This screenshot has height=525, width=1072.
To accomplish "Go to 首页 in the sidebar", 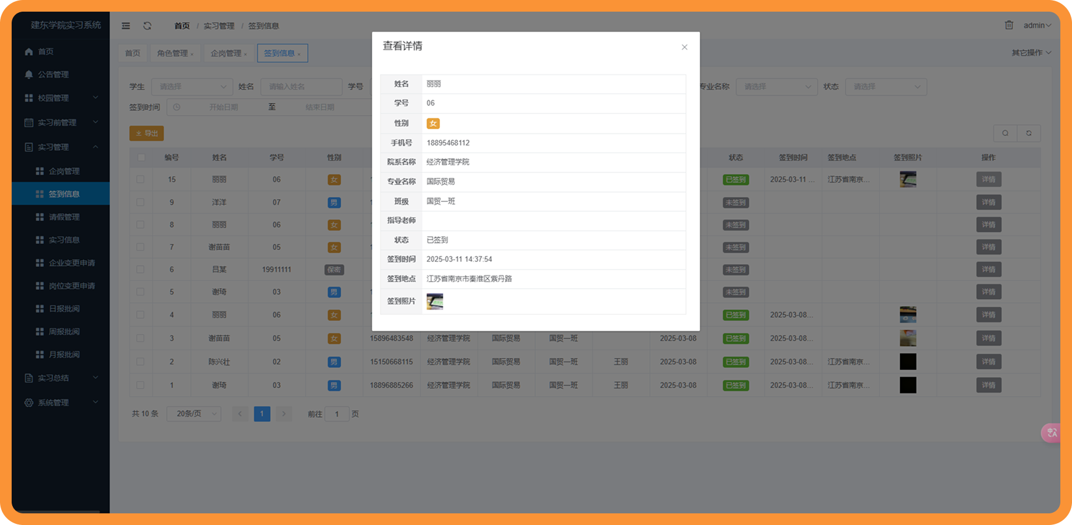I will pyautogui.click(x=45, y=52).
